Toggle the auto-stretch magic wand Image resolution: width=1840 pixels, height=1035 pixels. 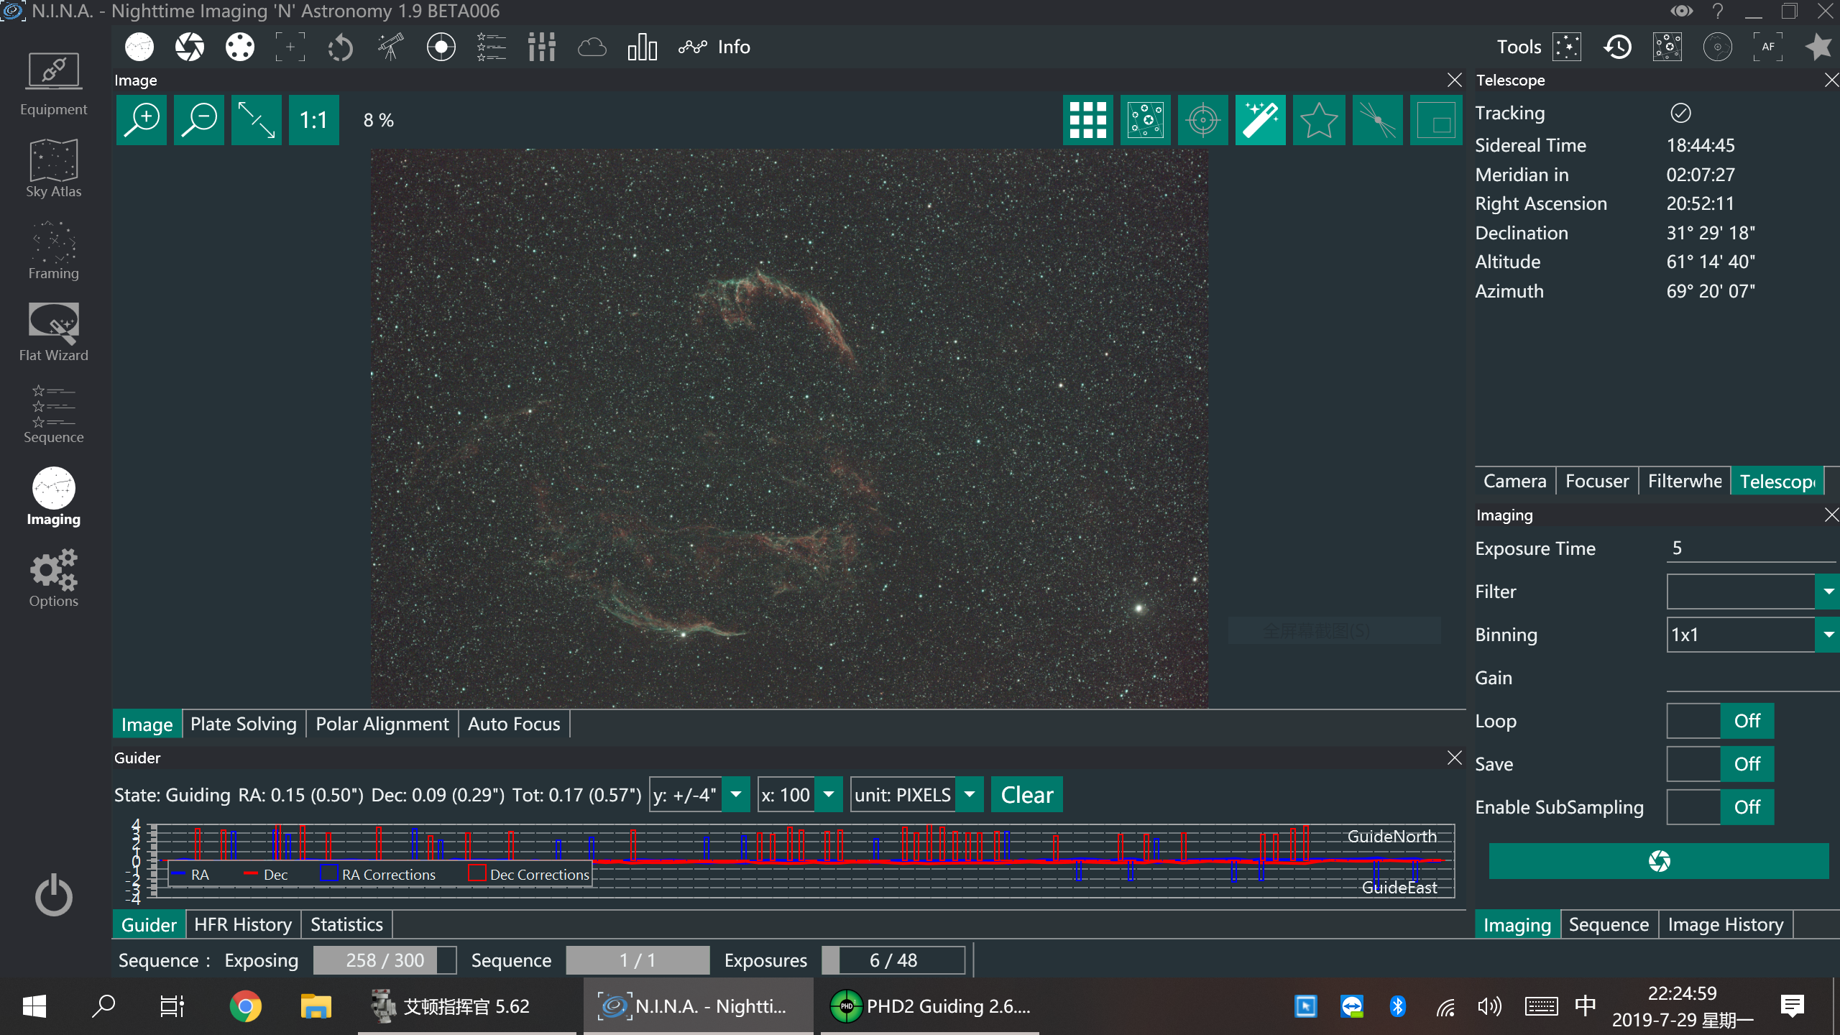pyautogui.click(x=1261, y=120)
